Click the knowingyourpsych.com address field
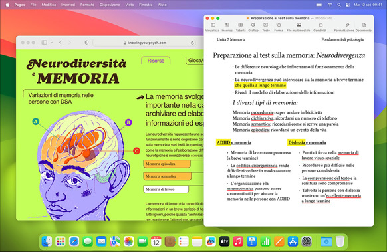 coord(145,43)
